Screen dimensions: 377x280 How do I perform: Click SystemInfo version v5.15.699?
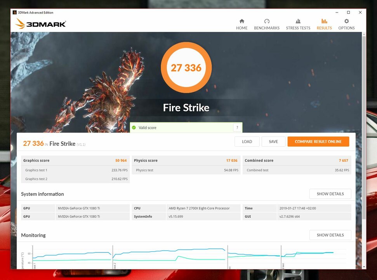(176, 217)
